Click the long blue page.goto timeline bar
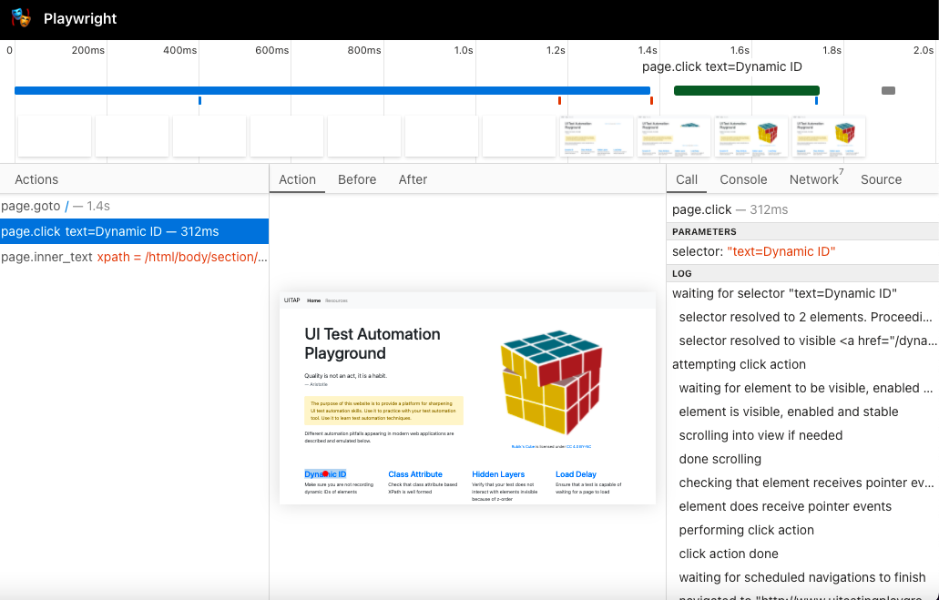The height and width of the screenshot is (600, 939). 332,90
